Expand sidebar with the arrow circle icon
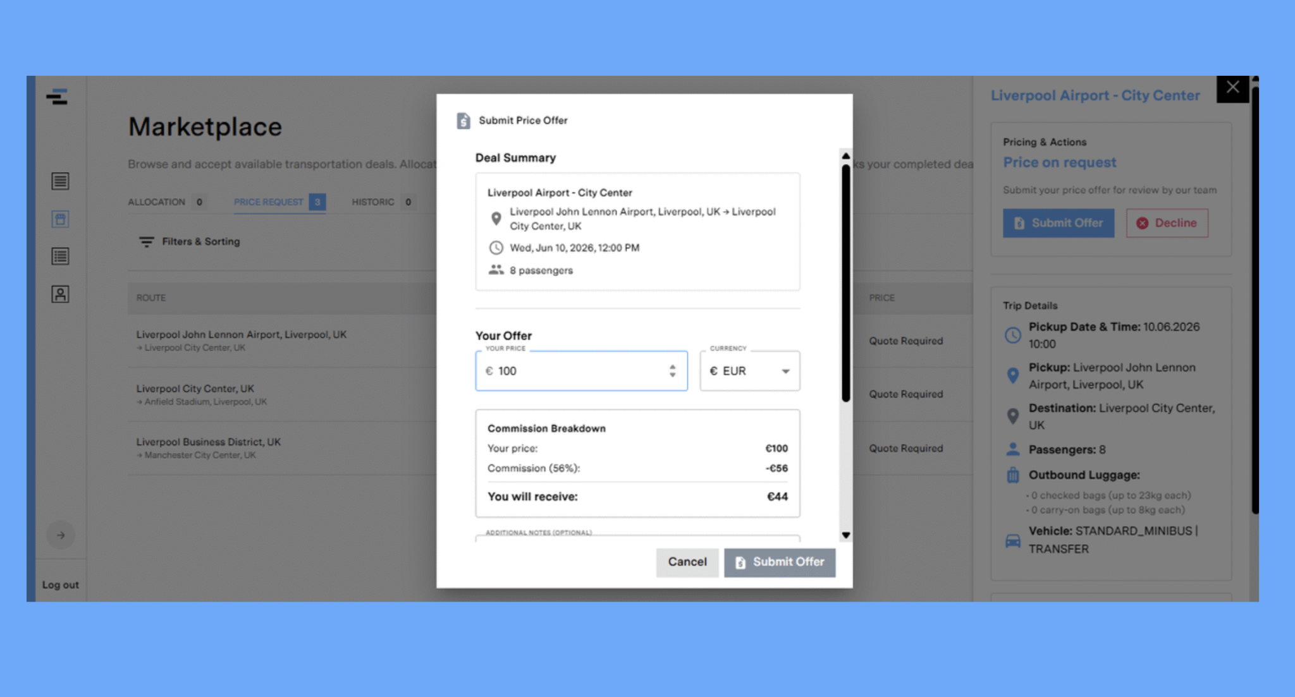 tap(61, 535)
